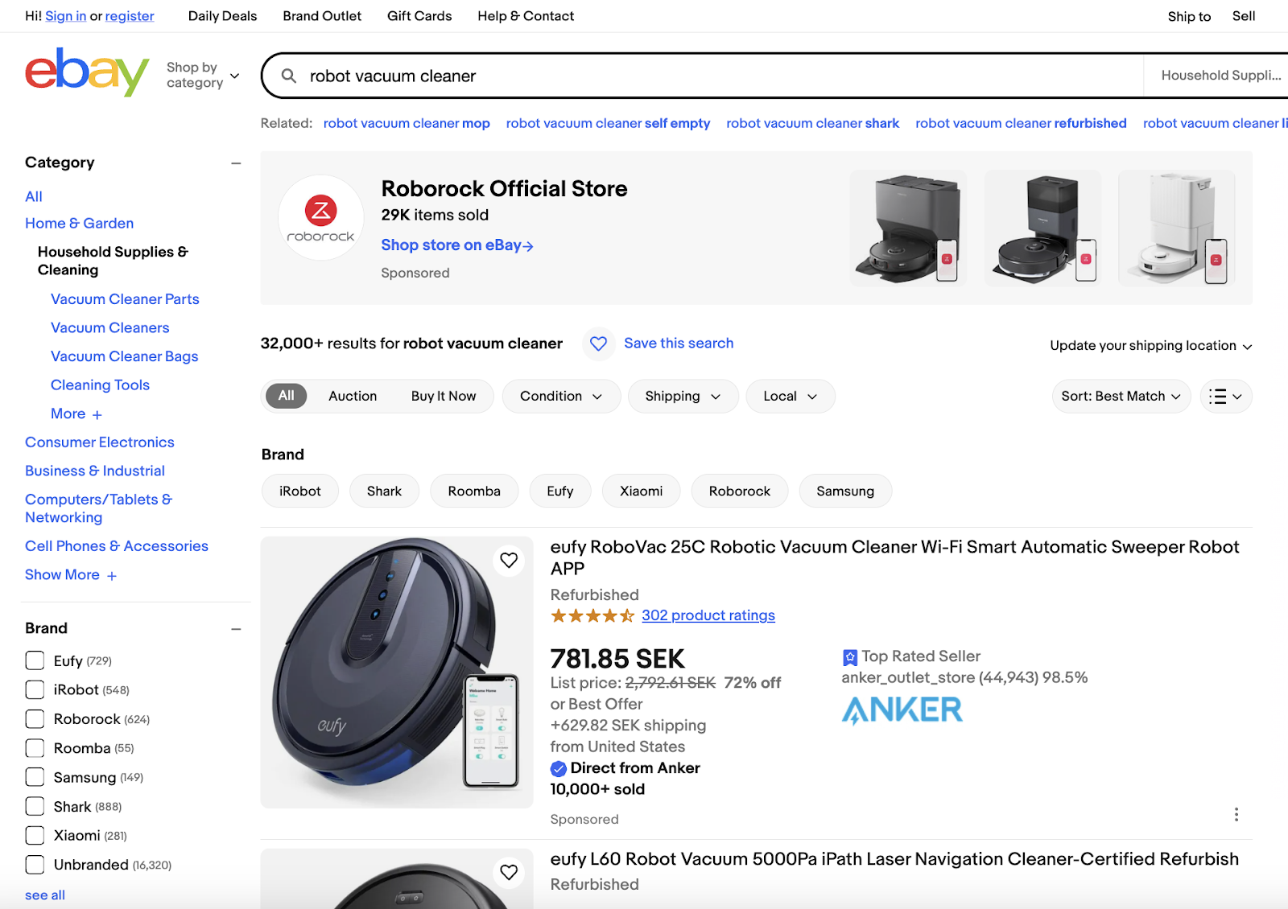Viewport: 1288px width, 909px height.
Task: Expand Show More categories
Action: click(x=71, y=574)
